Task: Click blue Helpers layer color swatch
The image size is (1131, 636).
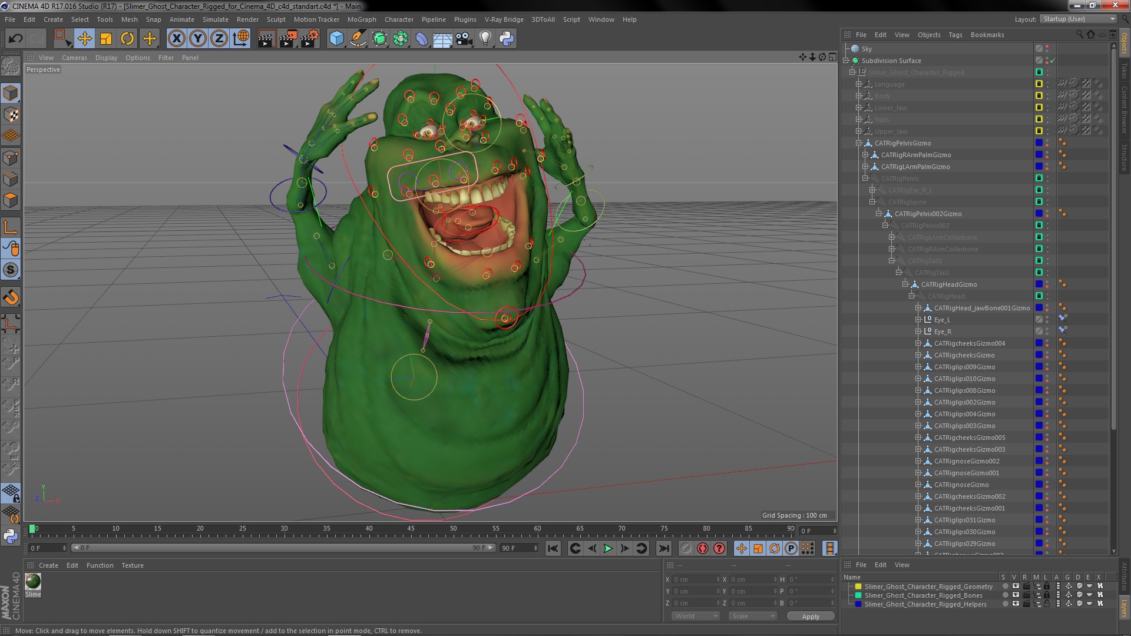Action: (x=858, y=604)
